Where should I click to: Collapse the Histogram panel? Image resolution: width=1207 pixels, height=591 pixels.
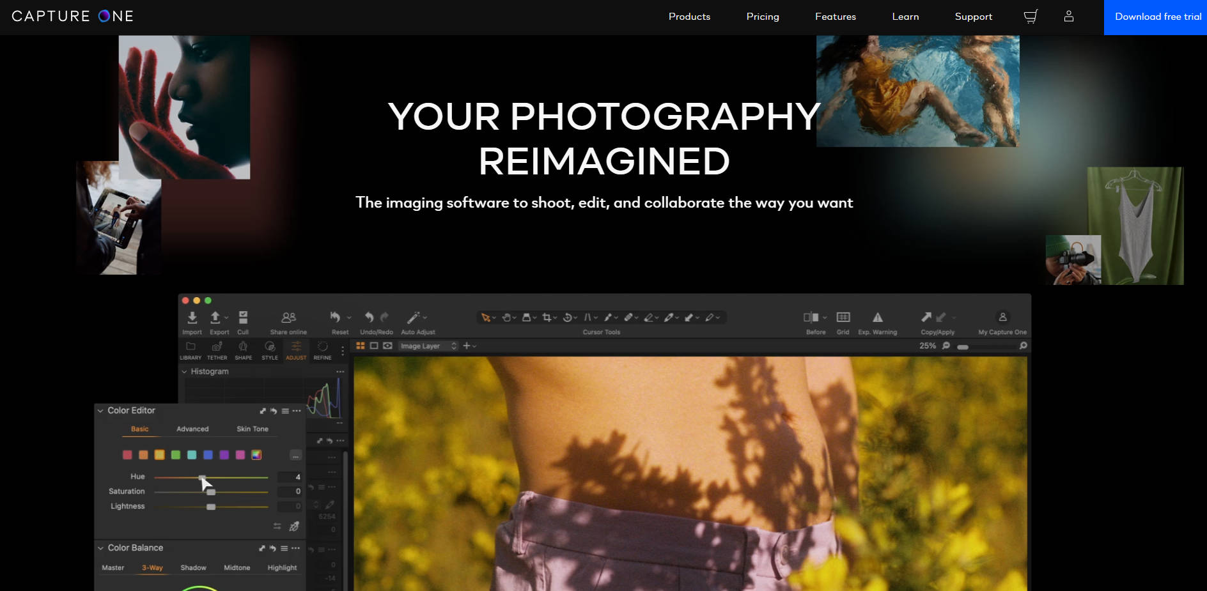(x=185, y=371)
